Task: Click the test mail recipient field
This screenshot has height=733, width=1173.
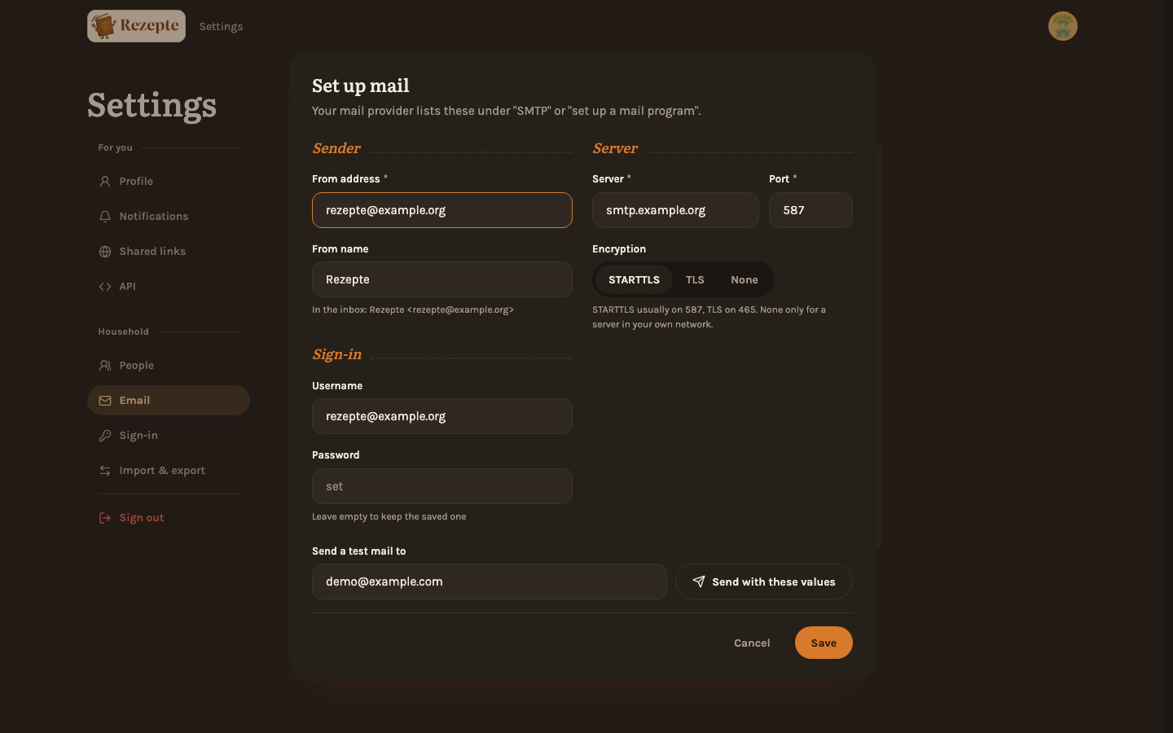Action: pos(490,582)
